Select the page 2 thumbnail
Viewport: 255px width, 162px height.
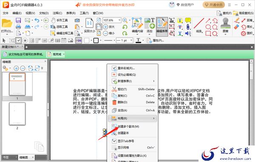click(17, 114)
